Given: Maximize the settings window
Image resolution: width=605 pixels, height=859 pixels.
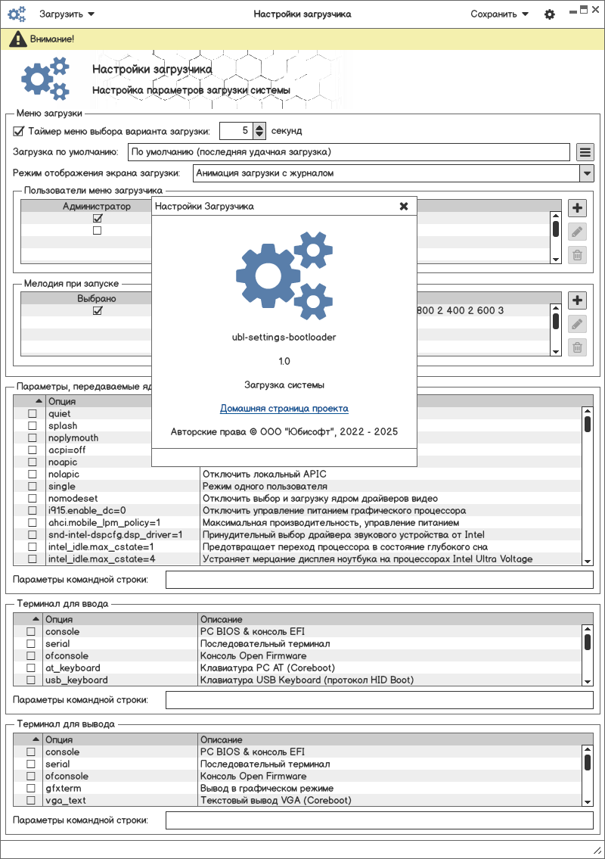Looking at the screenshot, I should [x=584, y=9].
